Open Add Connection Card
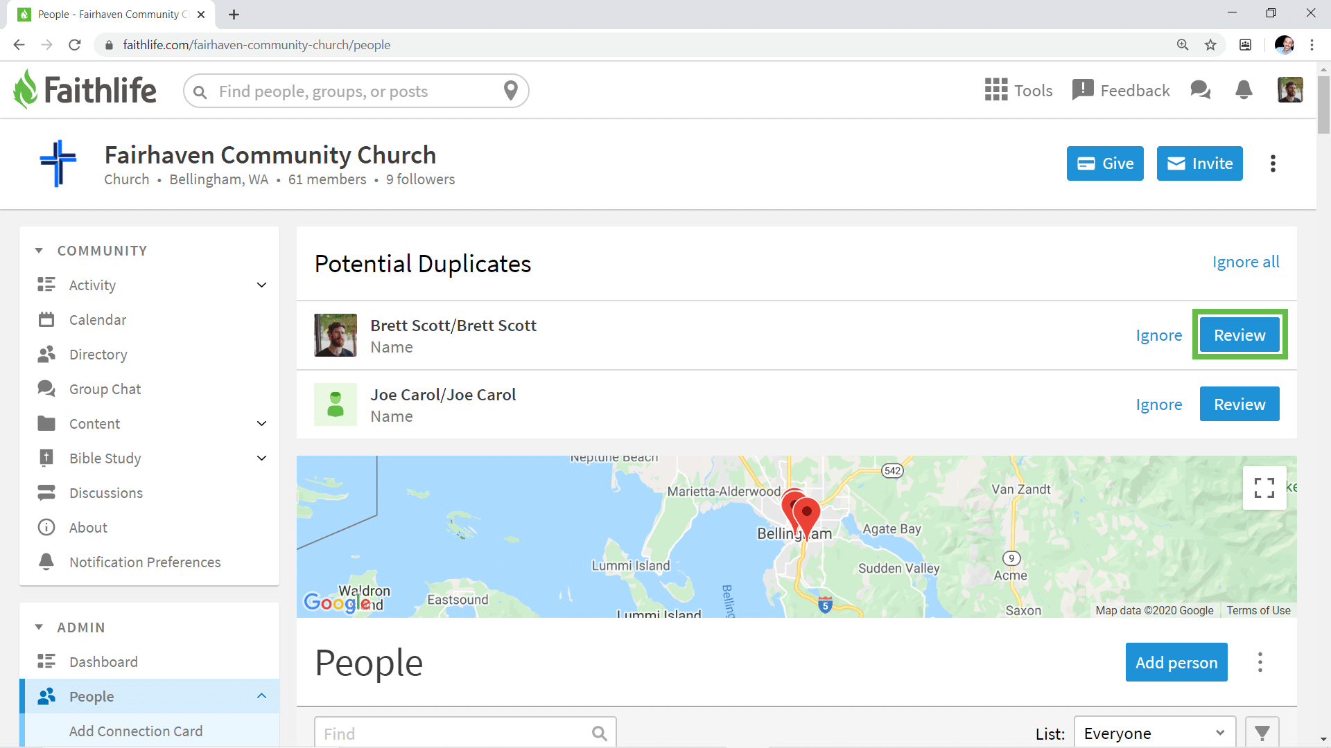 point(136,731)
